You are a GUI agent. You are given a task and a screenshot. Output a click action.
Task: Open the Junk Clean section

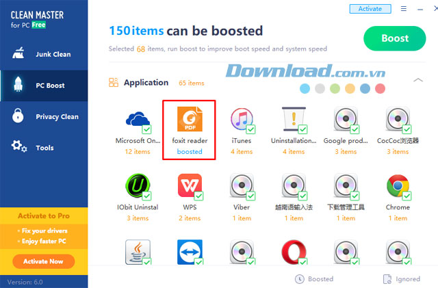[44, 54]
